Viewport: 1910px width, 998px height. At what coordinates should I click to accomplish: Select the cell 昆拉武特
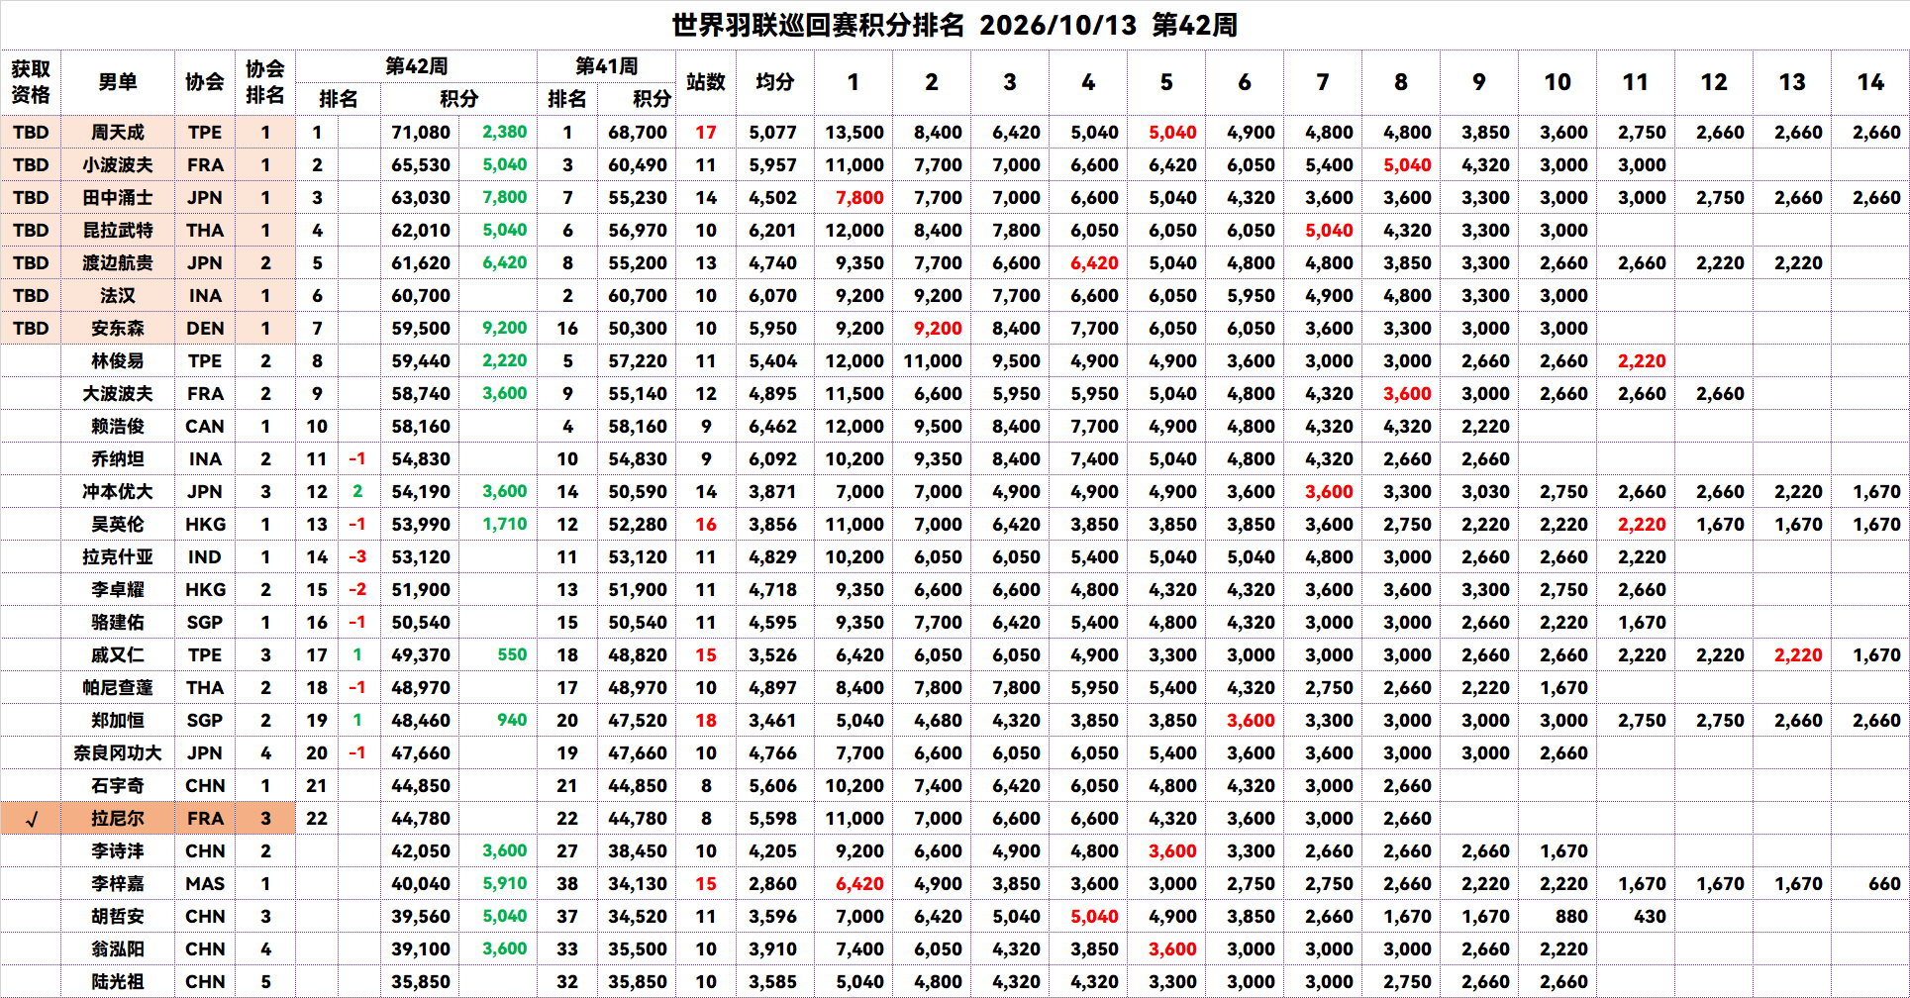[118, 230]
